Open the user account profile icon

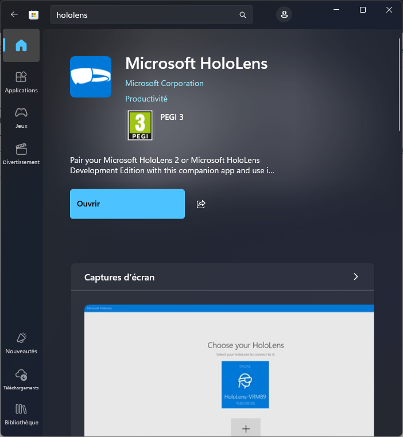[x=284, y=15]
